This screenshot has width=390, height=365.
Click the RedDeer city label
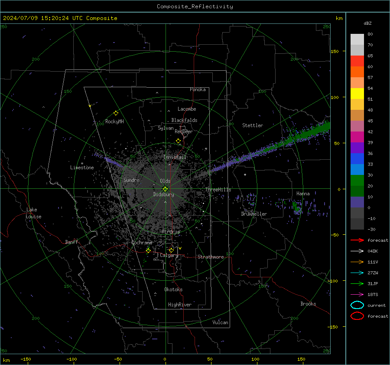184,132
